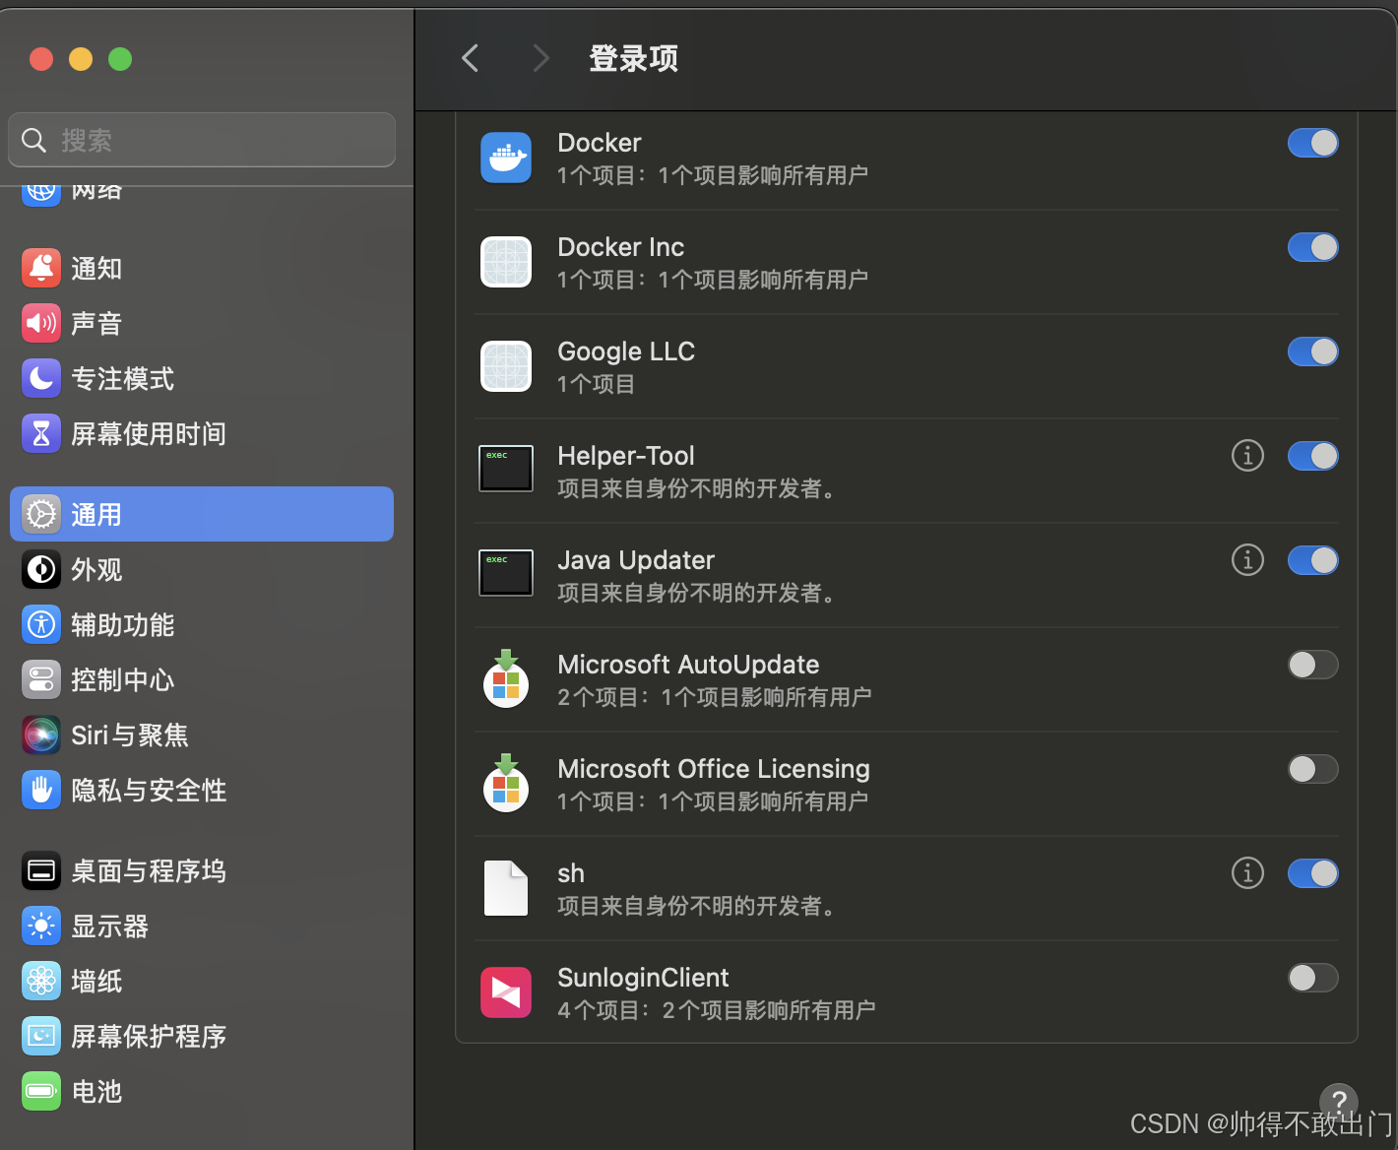The height and width of the screenshot is (1150, 1398).
Task: Click the Docker Inc name text
Action: [620, 247]
